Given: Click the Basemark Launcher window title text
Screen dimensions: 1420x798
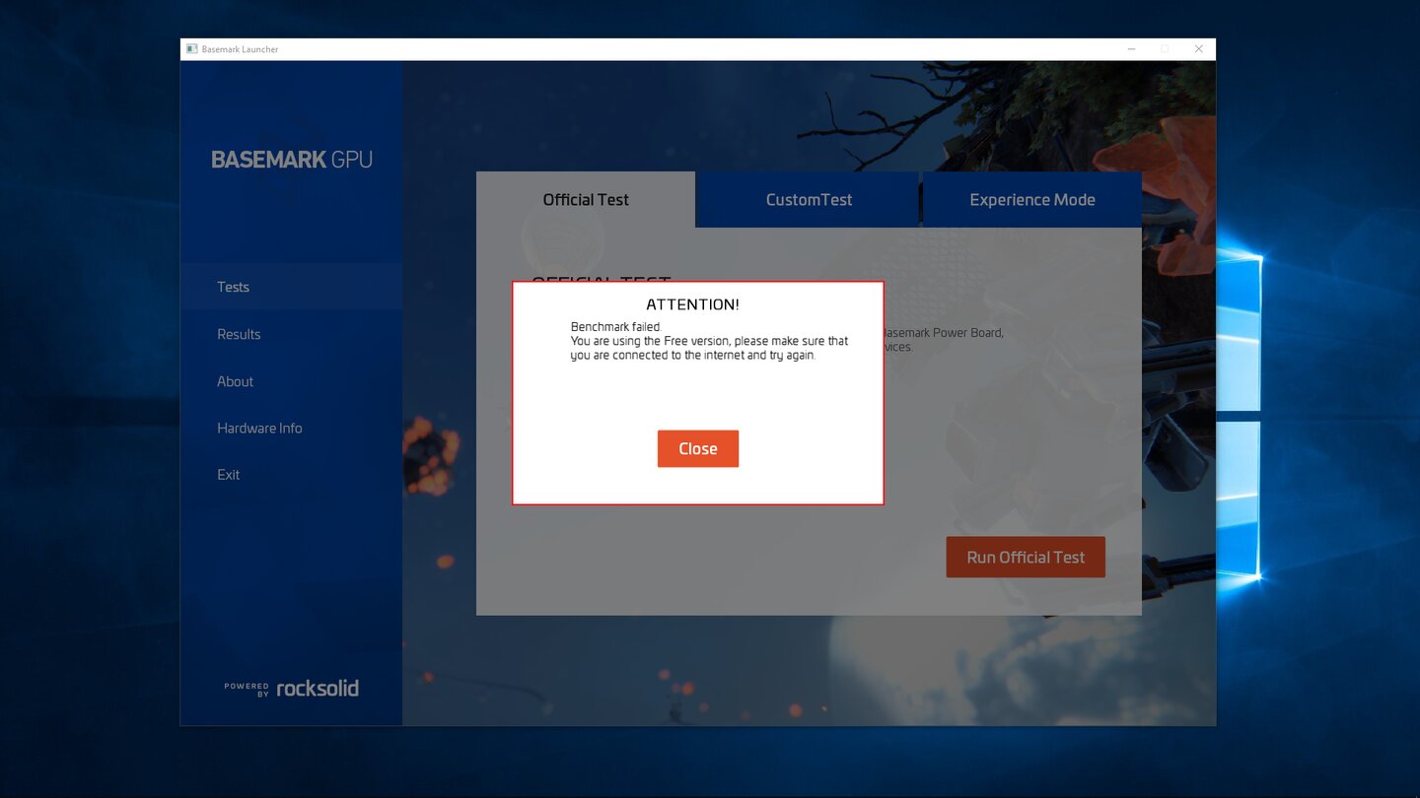Looking at the screenshot, I should point(240,49).
